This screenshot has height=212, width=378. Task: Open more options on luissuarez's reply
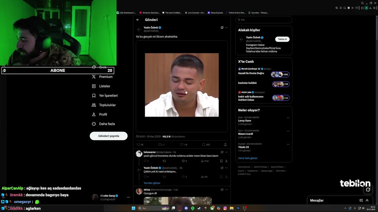(x=227, y=152)
